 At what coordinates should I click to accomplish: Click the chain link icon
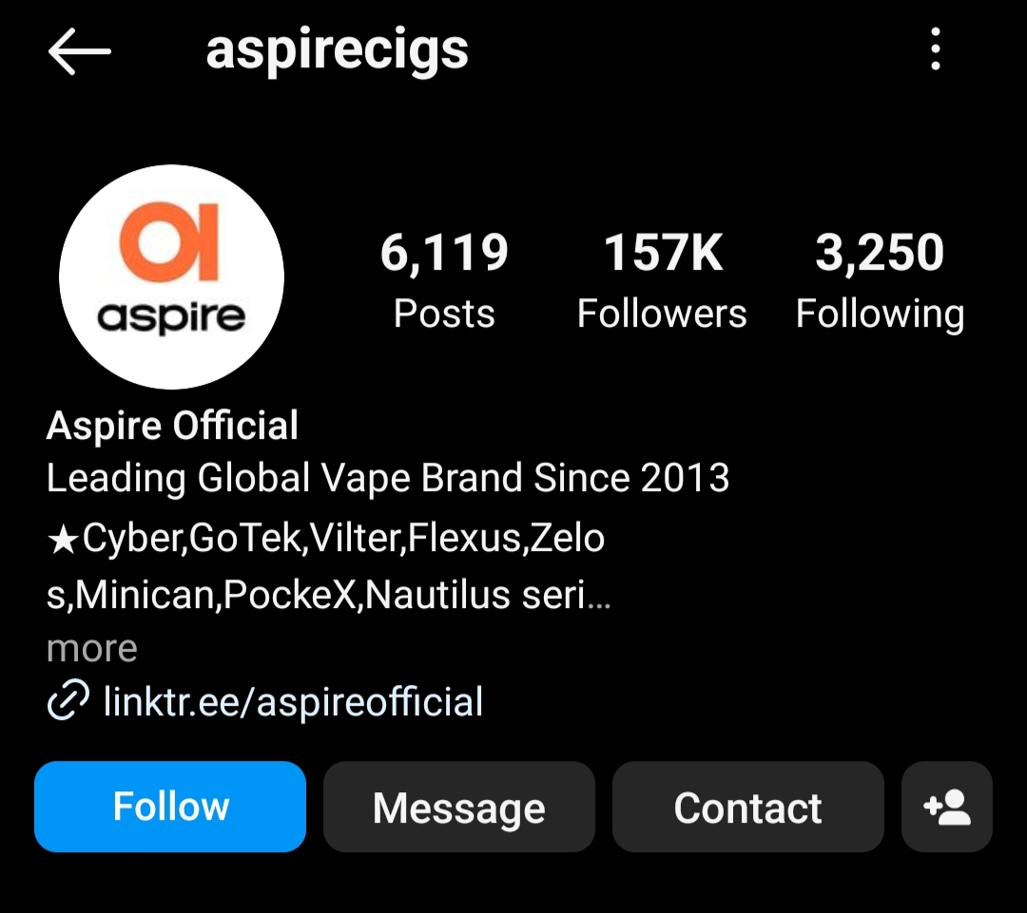coord(68,699)
